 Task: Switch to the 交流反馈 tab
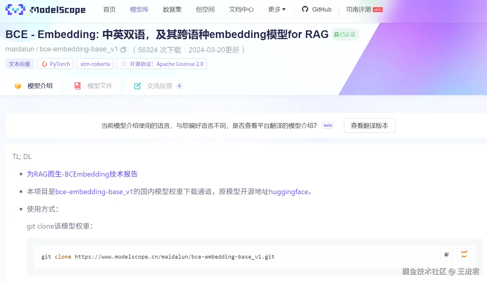point(158,86)
